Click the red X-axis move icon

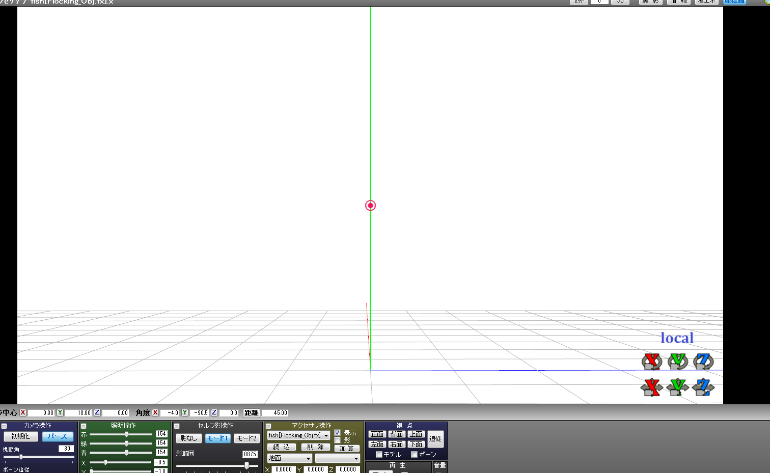[651, 387]
